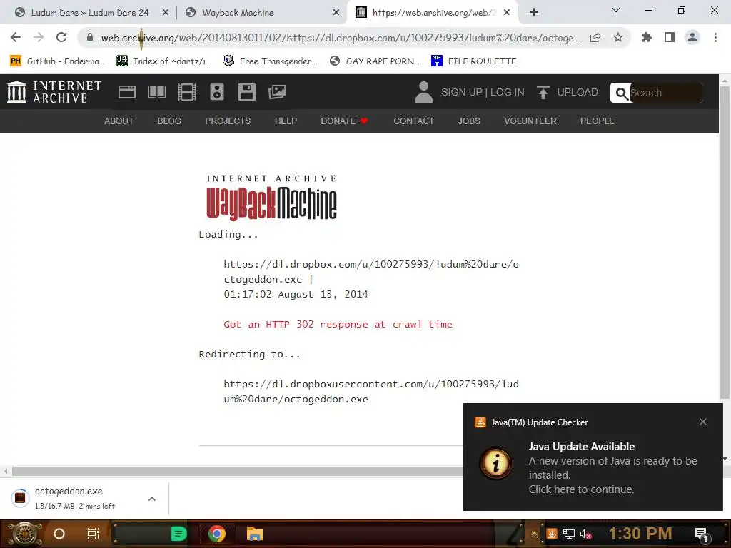Go back to the previous page

(x=16, y=37)
